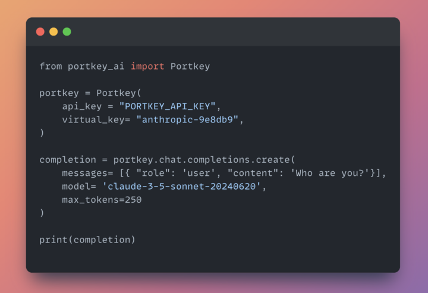The image size is (428, 293).
Task: Click the "PORTKEY_API_KEY" string
Action: click(x=167, y=106)
